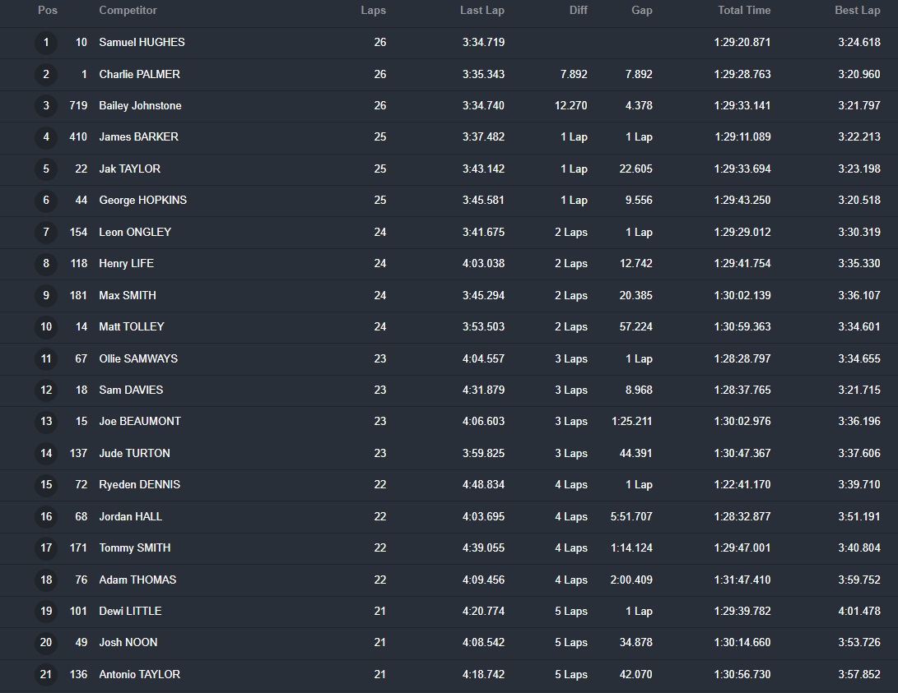
Task: Click the position 12 circle badge
Action: coord(46,390)
